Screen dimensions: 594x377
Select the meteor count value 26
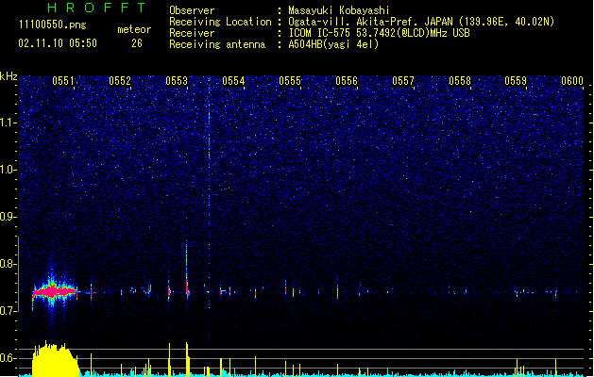tap(137, 43)
